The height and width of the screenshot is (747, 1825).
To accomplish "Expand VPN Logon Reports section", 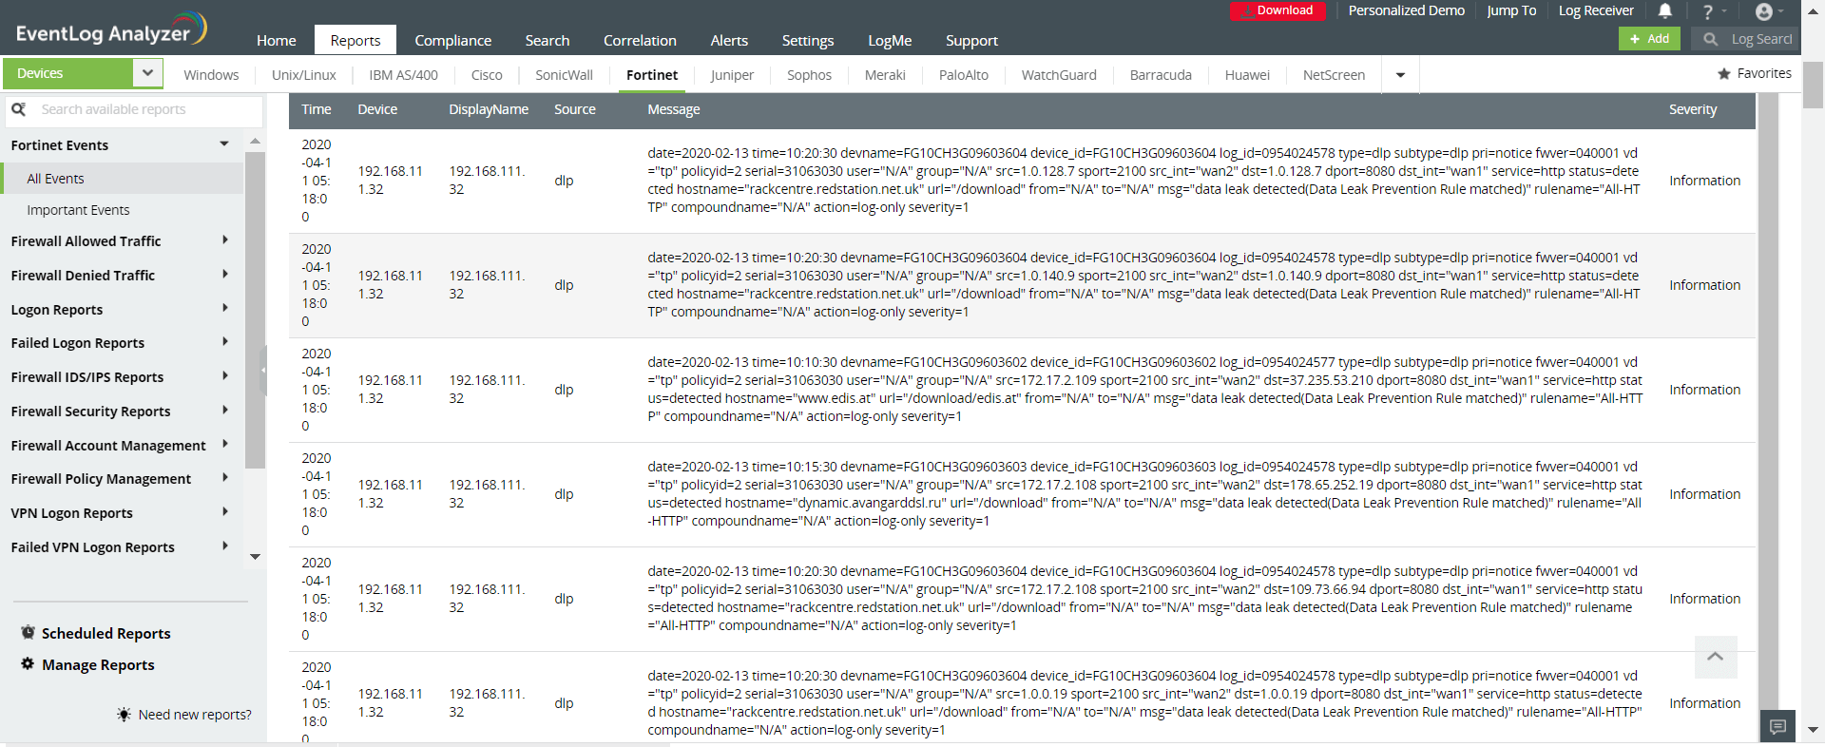I will [225, 512].
